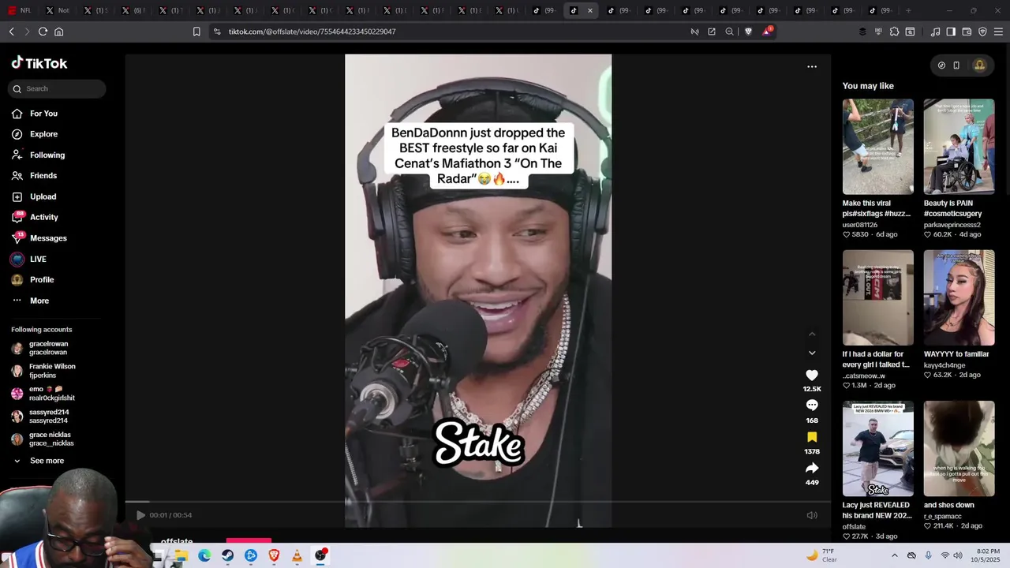Share the video with arrow icon

click(812, 468)
